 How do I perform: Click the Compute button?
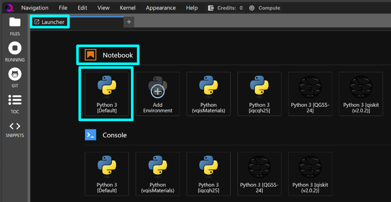265,8
